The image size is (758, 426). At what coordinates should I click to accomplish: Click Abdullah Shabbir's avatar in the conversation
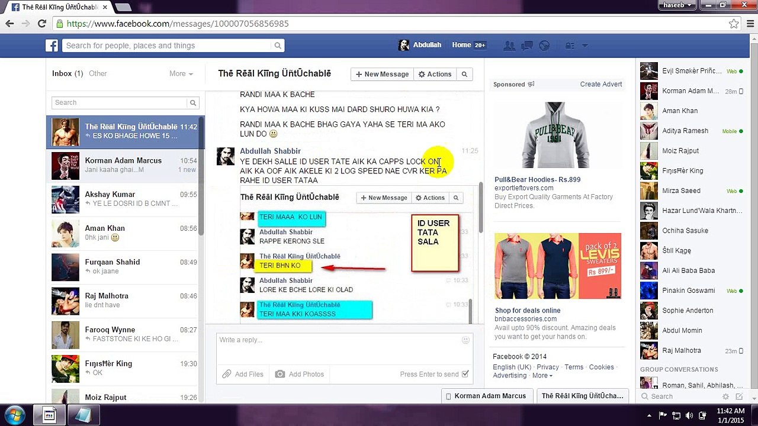pyautogui.click(x=226, y=156)
